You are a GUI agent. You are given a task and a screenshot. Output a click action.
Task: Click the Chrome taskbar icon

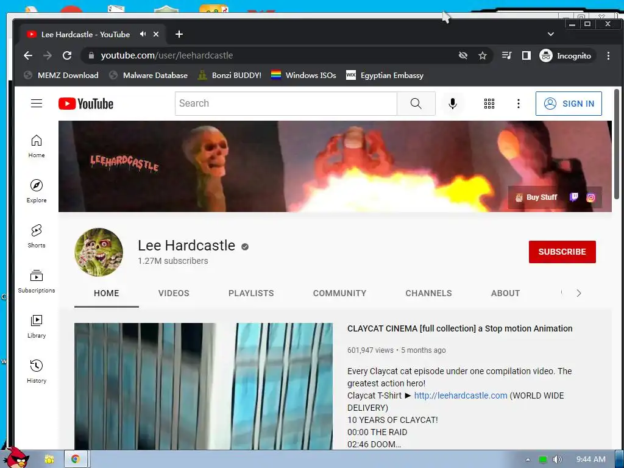click(x=75, y=459)
